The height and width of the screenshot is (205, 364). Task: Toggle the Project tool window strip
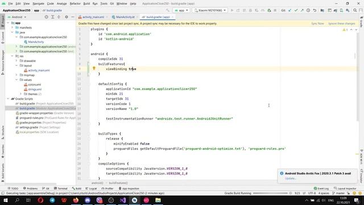pyautogui.click(x=2, y=22)
